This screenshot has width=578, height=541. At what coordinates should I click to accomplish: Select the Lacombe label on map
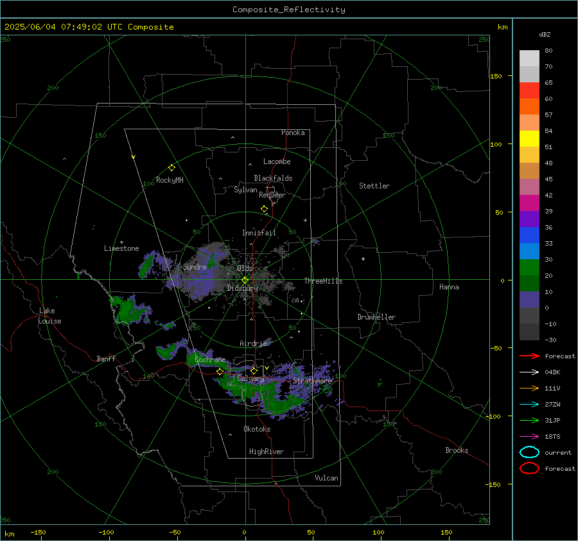pyautogui.click(x=277, y=161)
